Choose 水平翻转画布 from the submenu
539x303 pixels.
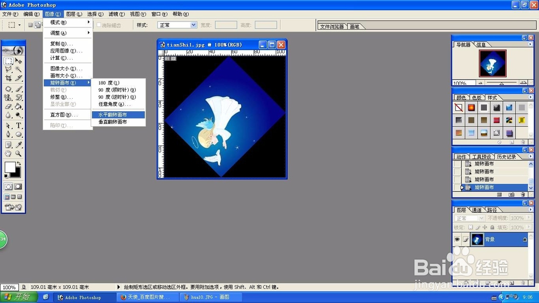coord(118,114)
